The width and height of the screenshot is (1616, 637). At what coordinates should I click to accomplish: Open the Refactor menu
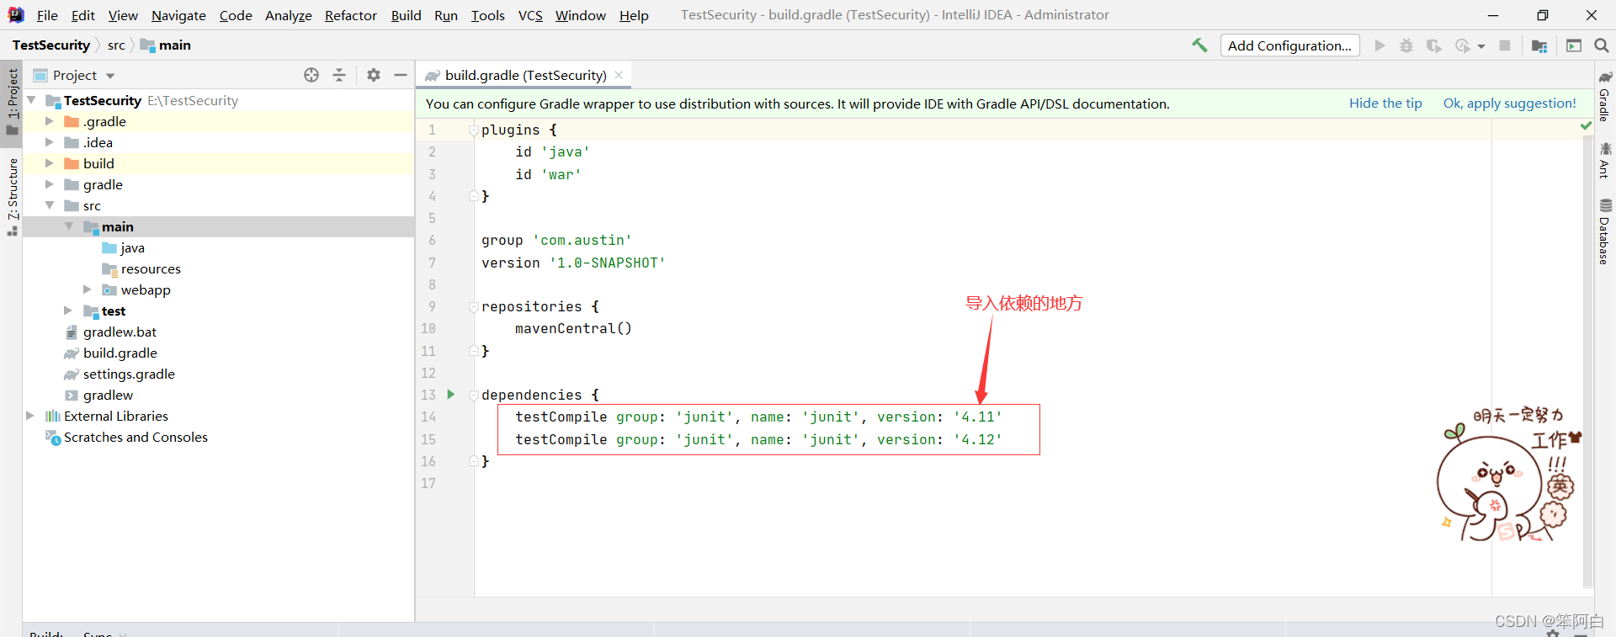(x=351, y=15)
